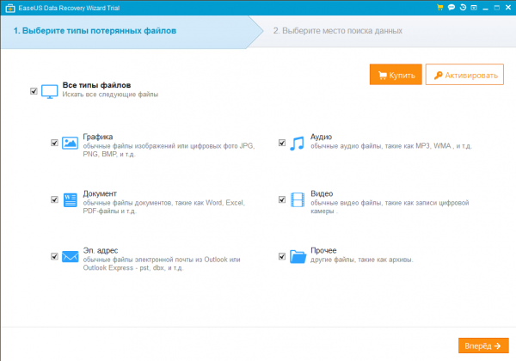
Task: Toggle the Графика checkbox
Action: coord(54,143)
